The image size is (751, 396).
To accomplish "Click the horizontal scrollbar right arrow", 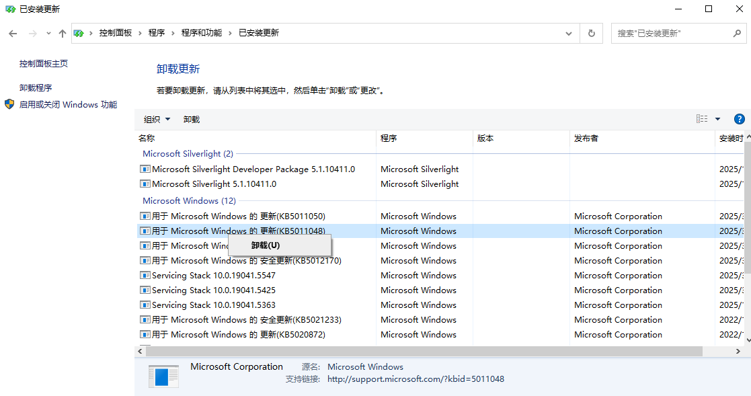I will pos(738,351).
